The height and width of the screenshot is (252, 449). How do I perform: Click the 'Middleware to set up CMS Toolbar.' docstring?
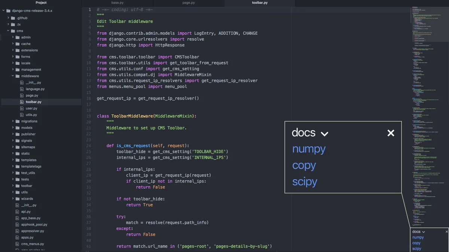tap(146, 128)
